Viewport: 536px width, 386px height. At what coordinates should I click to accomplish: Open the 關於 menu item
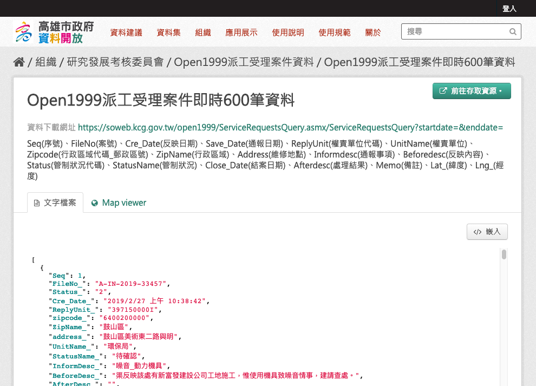(x=373, y=32)
